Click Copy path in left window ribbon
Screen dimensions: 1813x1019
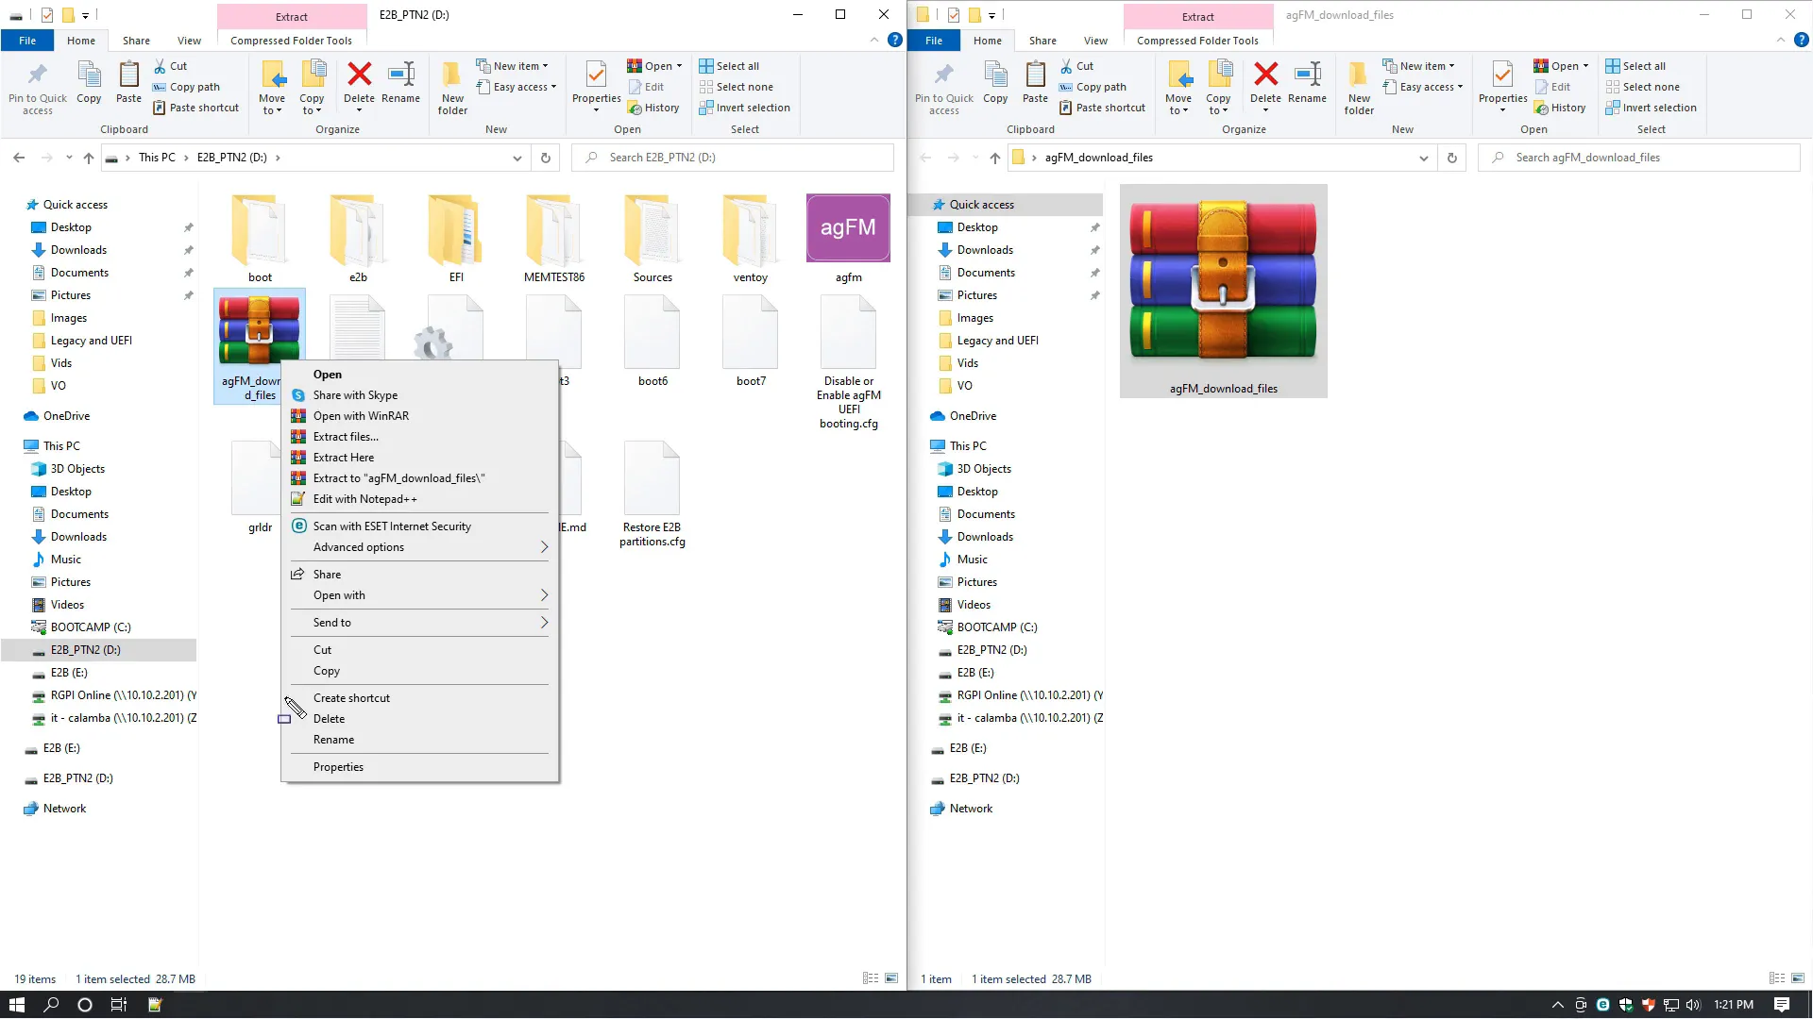(x=186, y=87)
